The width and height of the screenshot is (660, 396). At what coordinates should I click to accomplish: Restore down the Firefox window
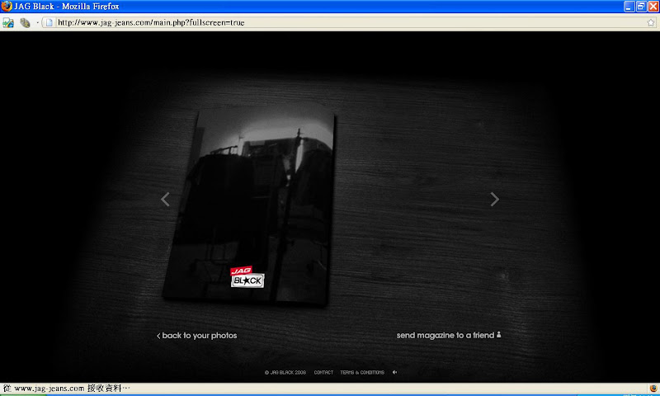coord(641,7)
